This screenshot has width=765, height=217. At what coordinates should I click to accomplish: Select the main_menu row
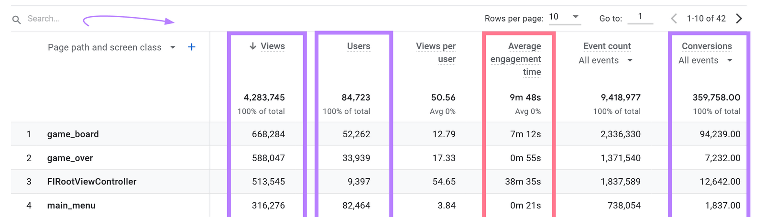(x=71, y=206)
